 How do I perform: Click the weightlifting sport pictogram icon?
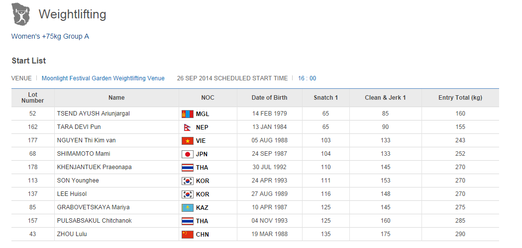tap(21, 15)
